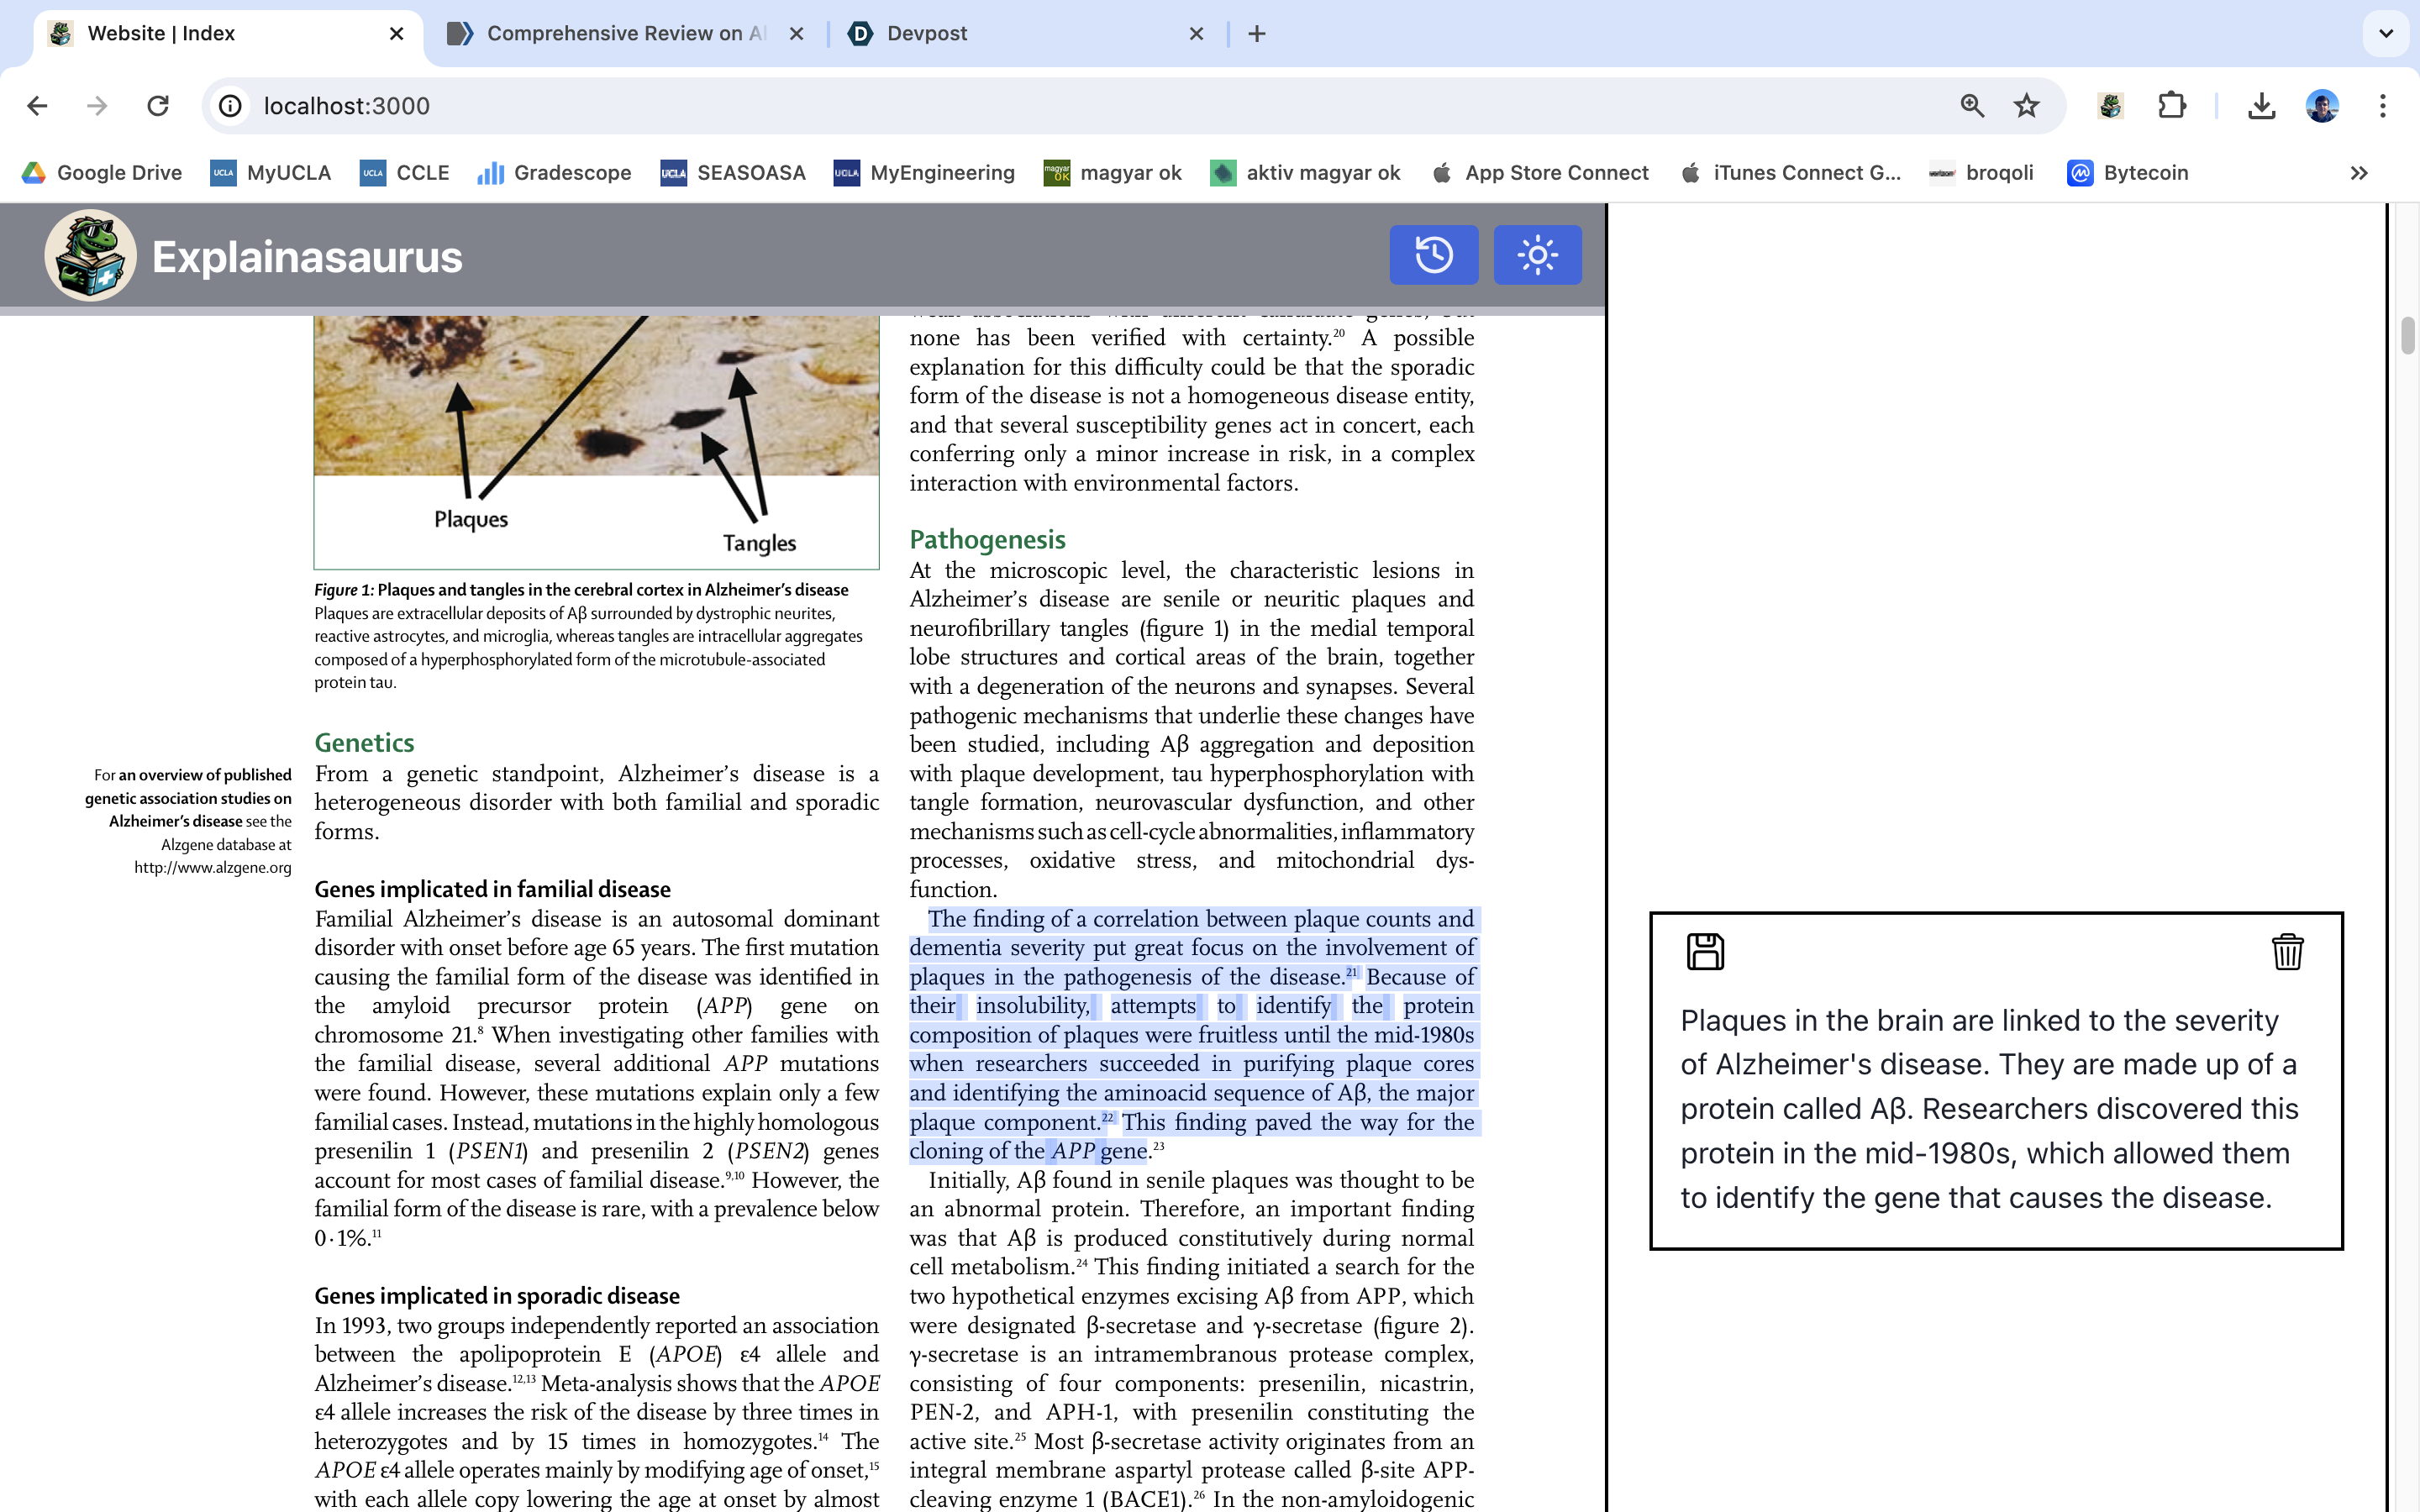Open the history panel clock icon
This screenshot has height=1512, width=2420.
click(1433, 255)
